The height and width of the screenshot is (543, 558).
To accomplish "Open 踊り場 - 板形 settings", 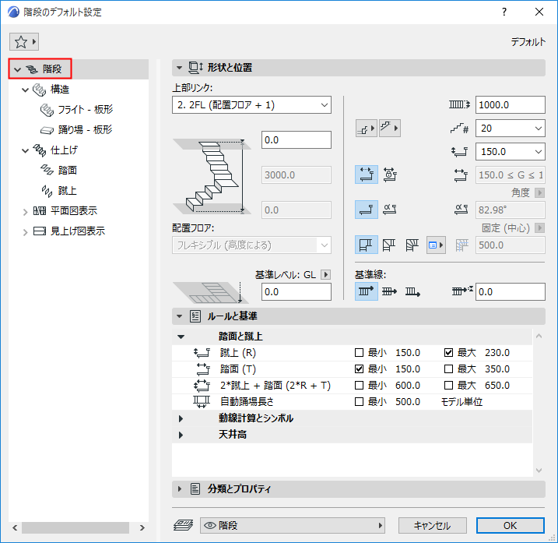I will pos(85,129).
